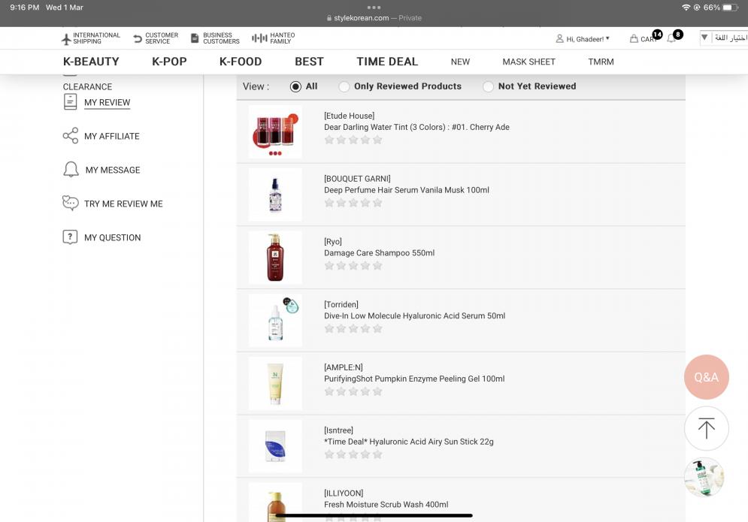Click the My Message bell icon
Image resolution: width=748 pixels, height=522 pixels.
pos(71,170)
